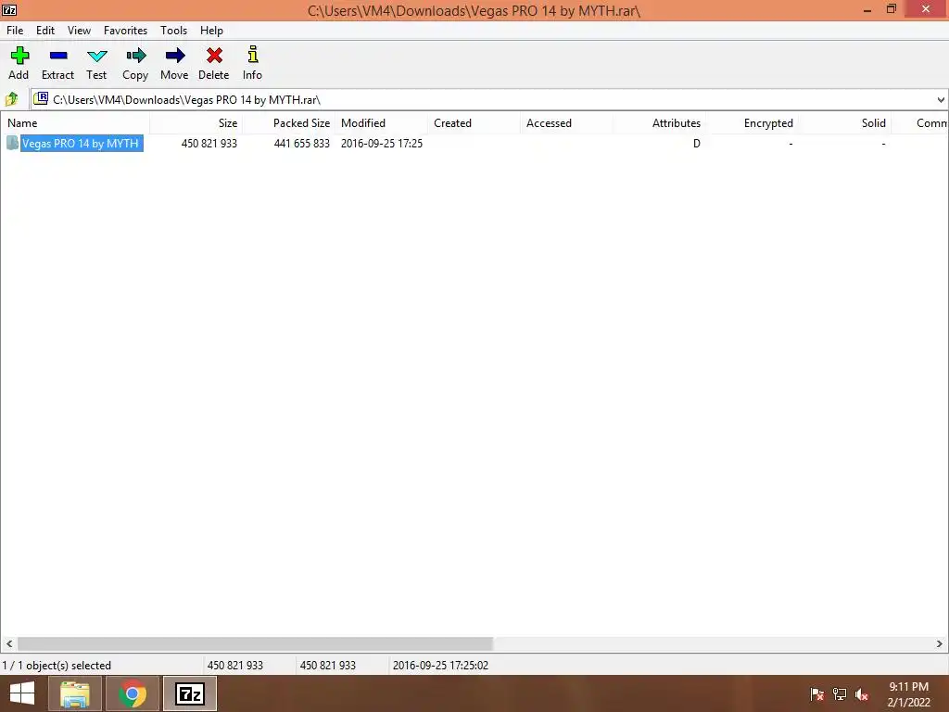Open the Info toolbar icon

pos(253,55)
